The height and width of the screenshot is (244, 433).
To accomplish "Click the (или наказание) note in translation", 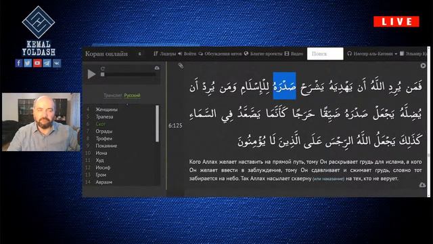I will tap(328, 179).
